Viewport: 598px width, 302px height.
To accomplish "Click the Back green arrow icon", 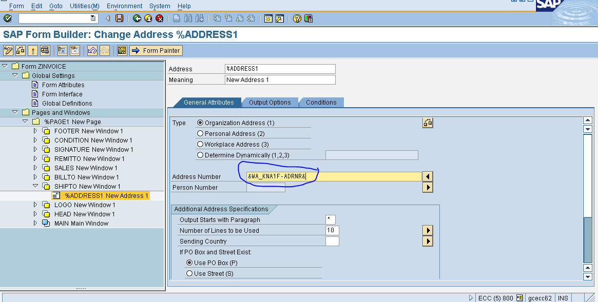I will click(x=137, y=18).
